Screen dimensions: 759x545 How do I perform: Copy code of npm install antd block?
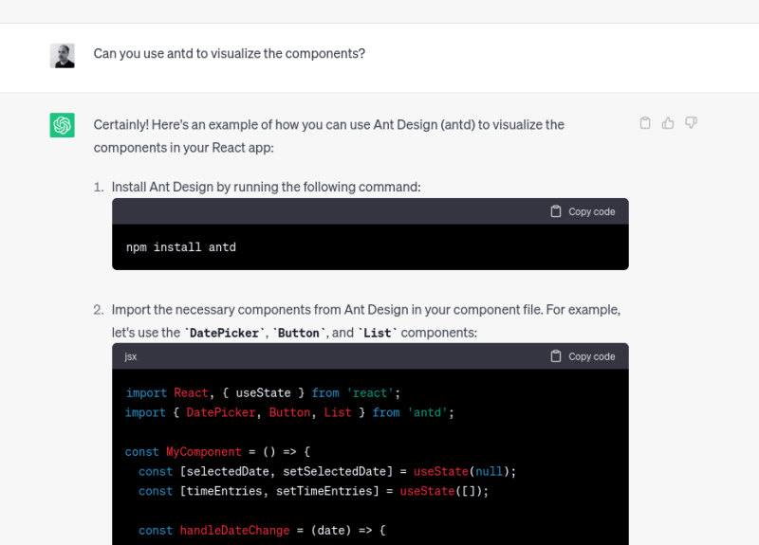[x=583, y=211]
